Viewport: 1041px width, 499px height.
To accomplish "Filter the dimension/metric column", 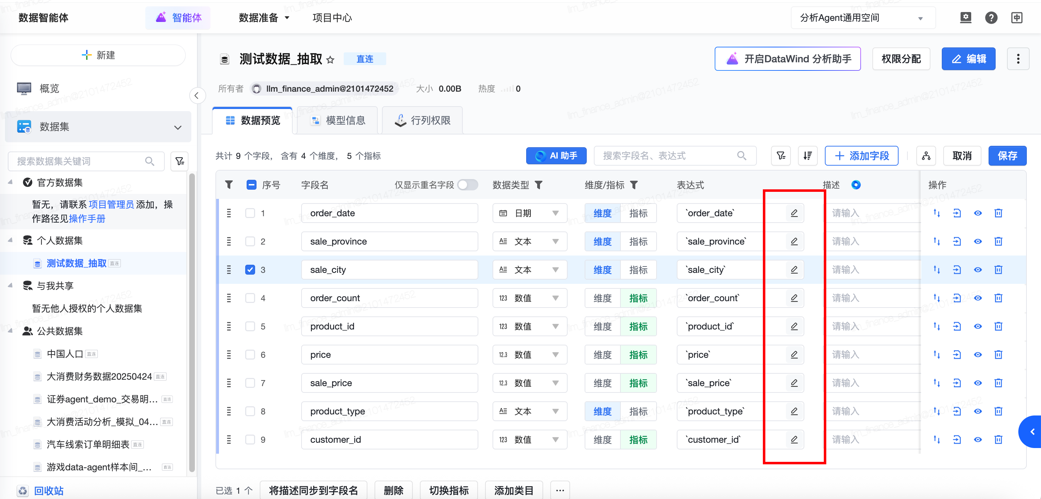I will (x=634, y=184).
